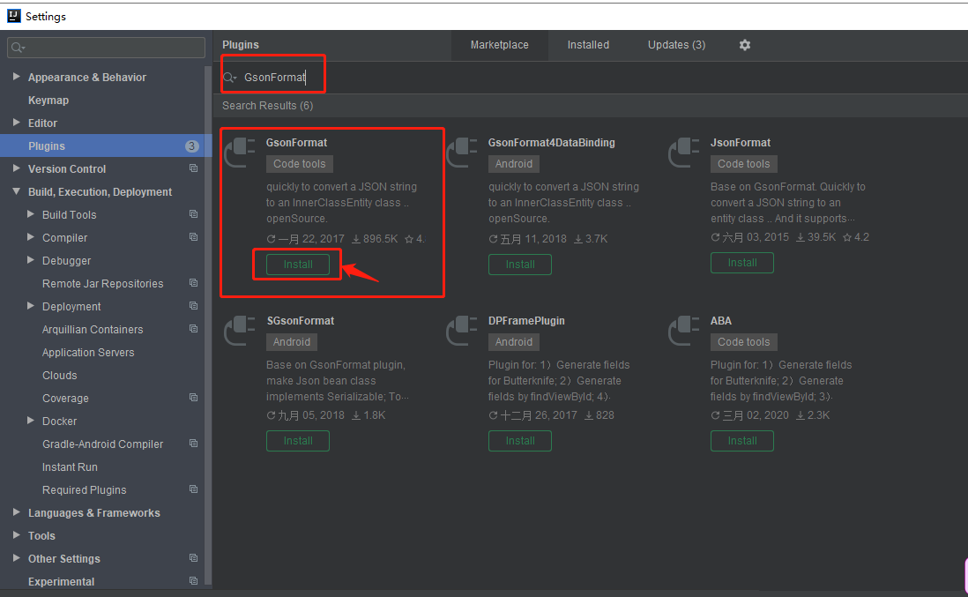Select Experimental settings
The height and width of the screenshot is (597, 968).
61,581
